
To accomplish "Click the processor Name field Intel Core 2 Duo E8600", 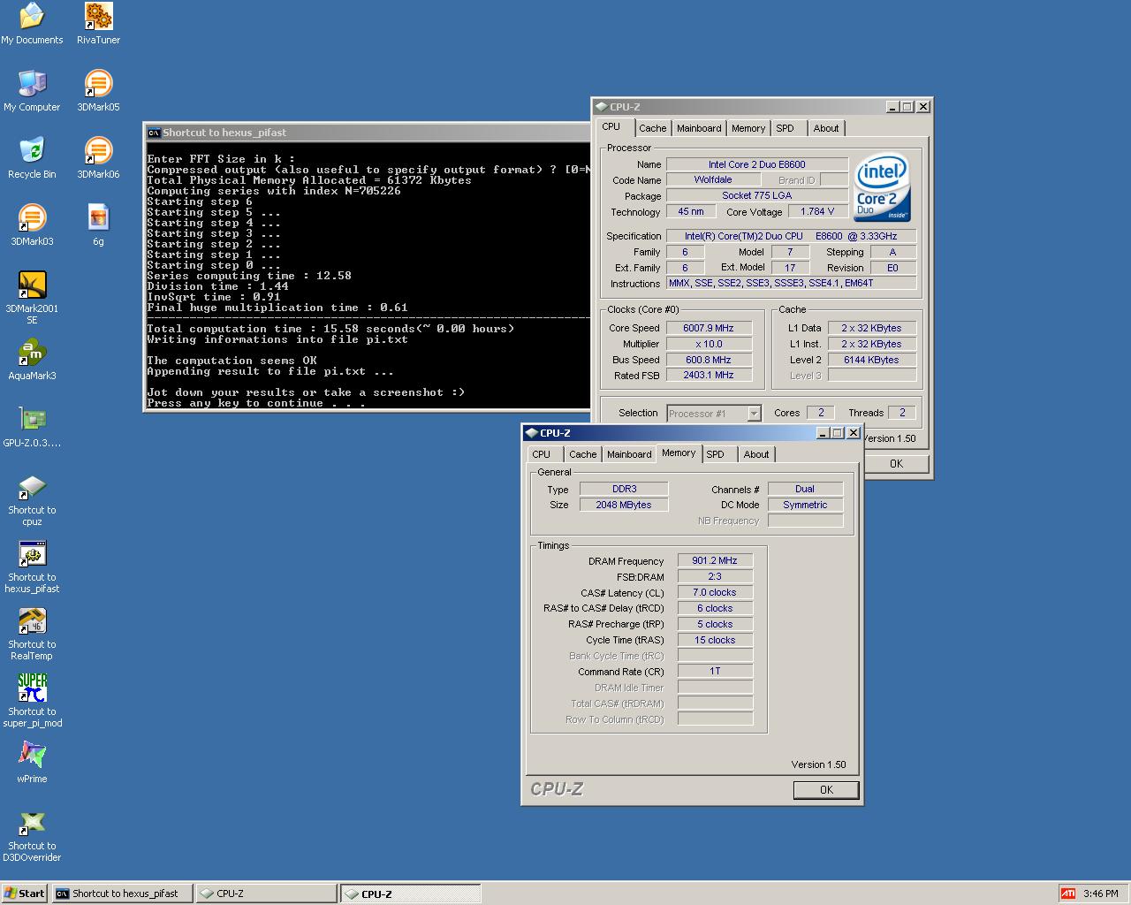I will 756,164.
